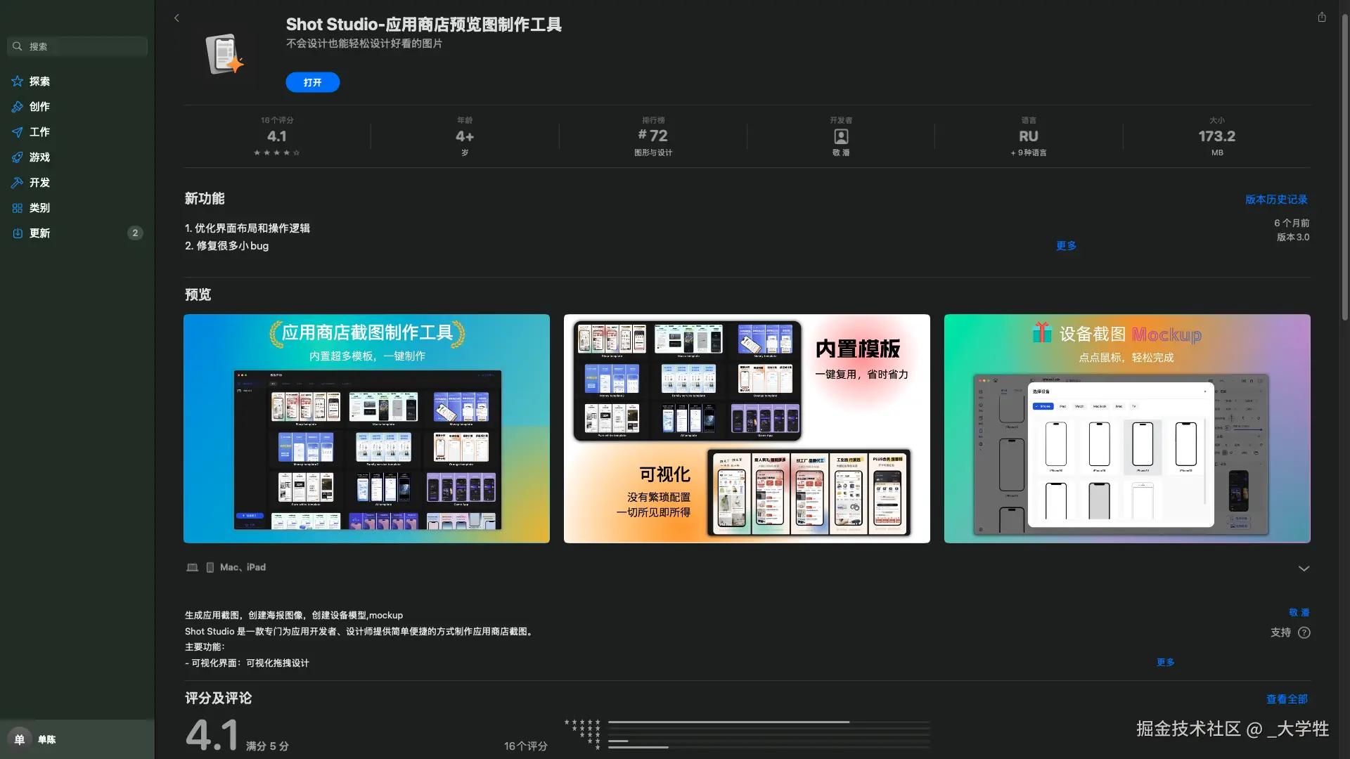Click the developer name 敬潇 link
Screen dimensions: 1350x759
[1300, 612]
